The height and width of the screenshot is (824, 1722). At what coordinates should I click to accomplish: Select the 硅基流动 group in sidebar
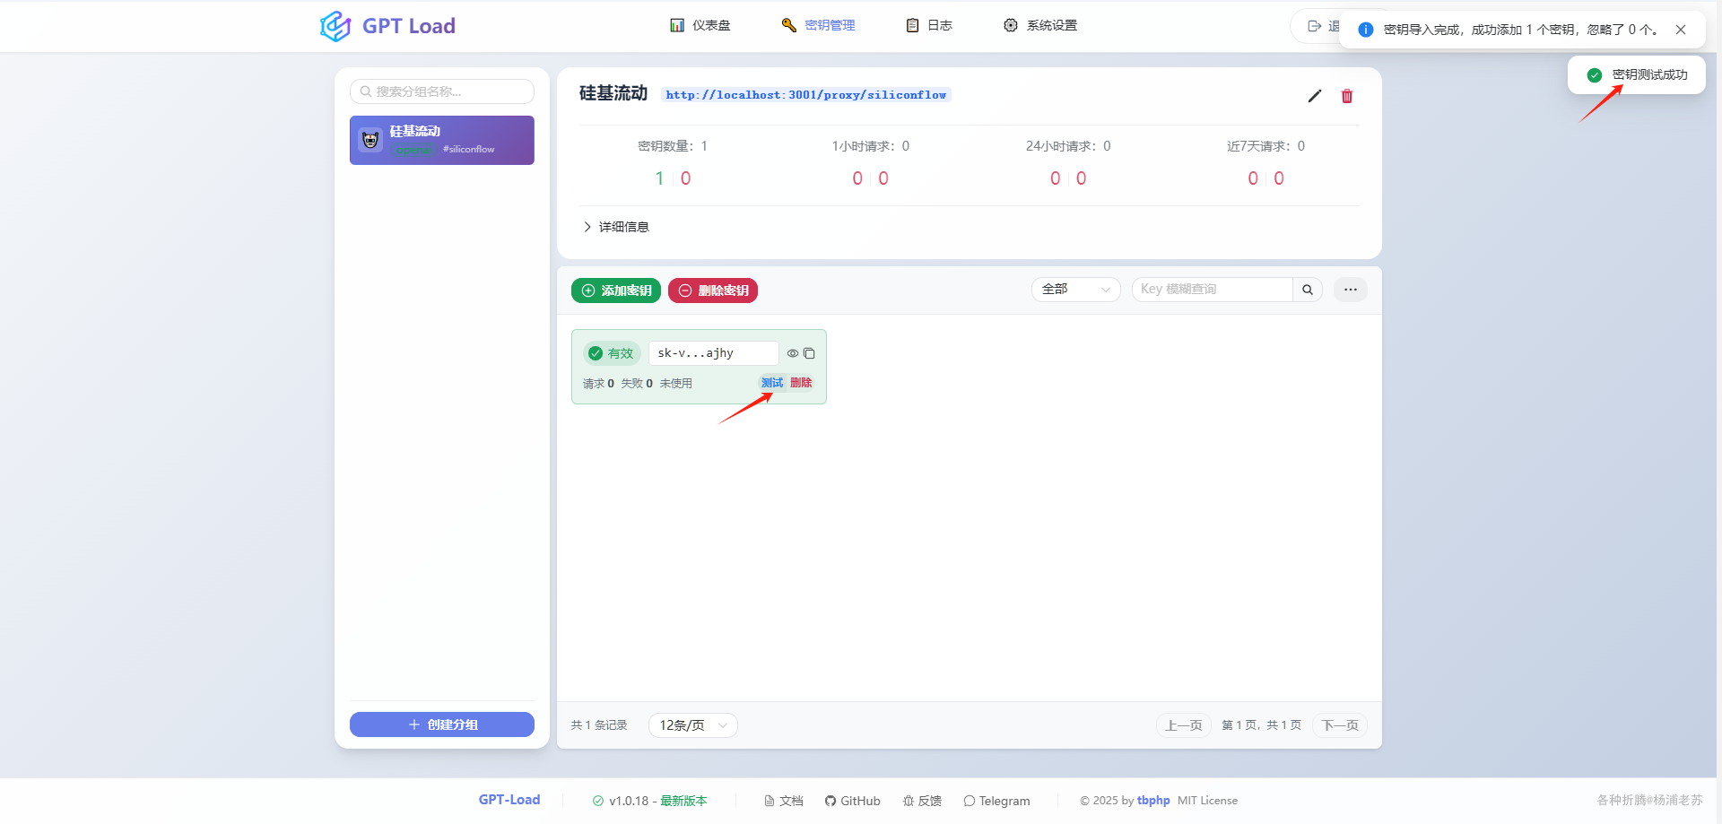point(441,140)
